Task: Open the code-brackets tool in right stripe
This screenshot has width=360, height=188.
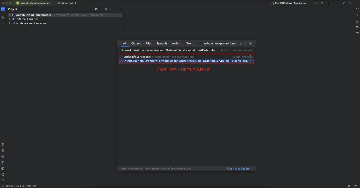Action: (x=357, y=27)
